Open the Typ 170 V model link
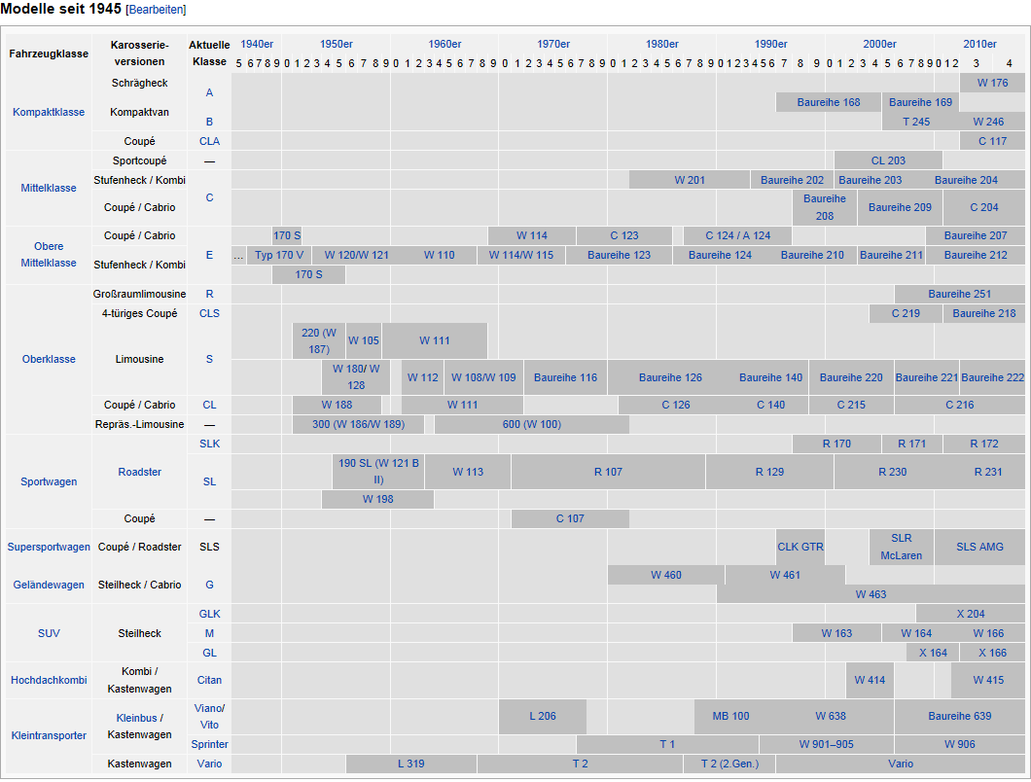The width and height of the screenshot is (1031, 782). pyautogui.click(x=279, y=255)
